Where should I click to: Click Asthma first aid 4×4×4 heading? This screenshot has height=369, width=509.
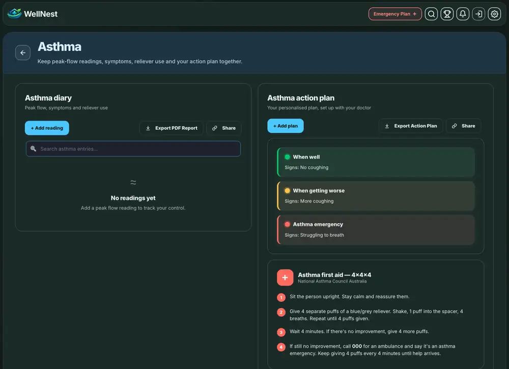(x=335, y=275)
